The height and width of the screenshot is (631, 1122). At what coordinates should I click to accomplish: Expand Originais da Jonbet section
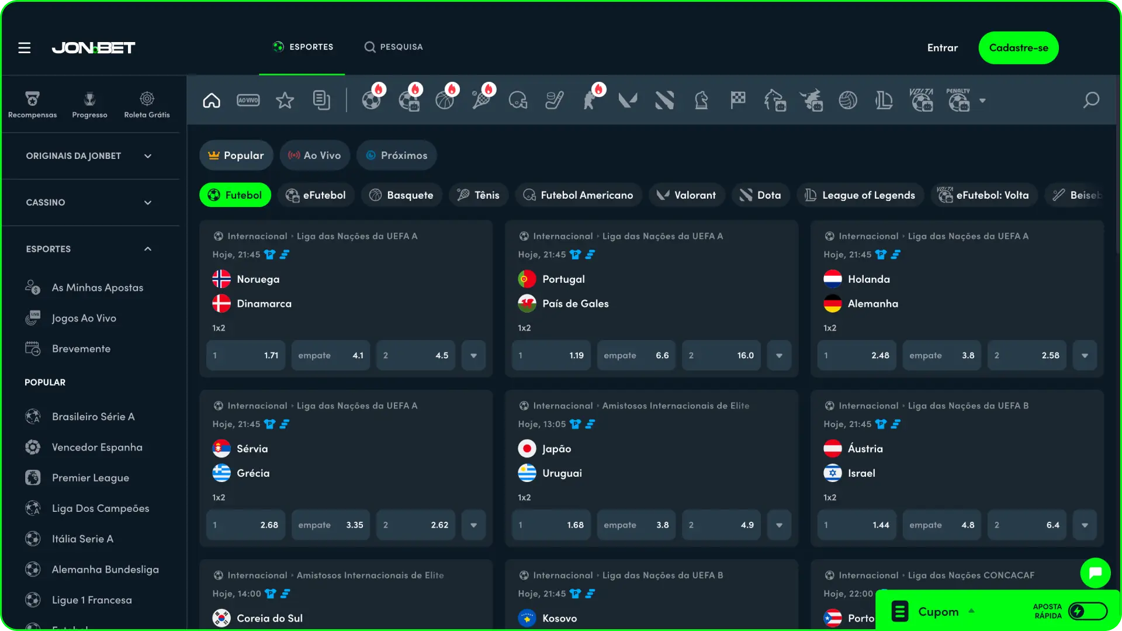tap(90, 156)
